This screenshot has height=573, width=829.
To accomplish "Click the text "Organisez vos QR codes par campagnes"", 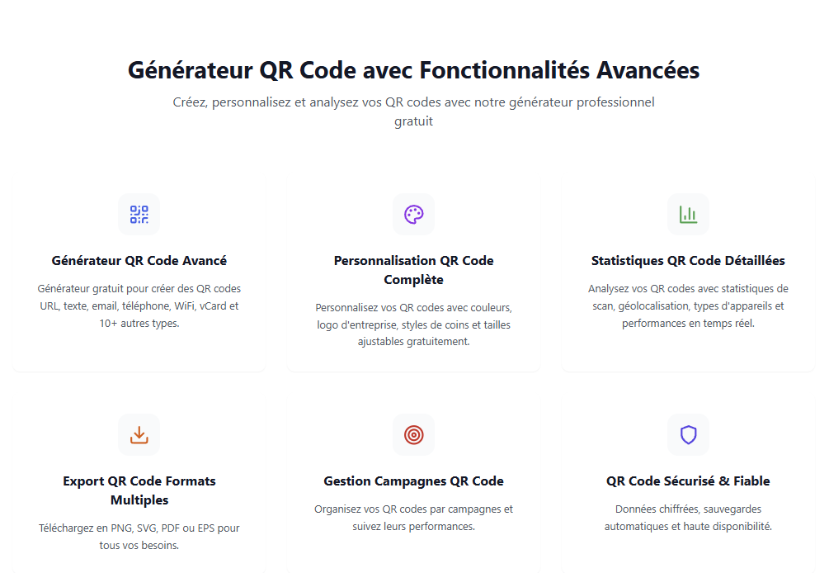I will click(x=413, y=518).
